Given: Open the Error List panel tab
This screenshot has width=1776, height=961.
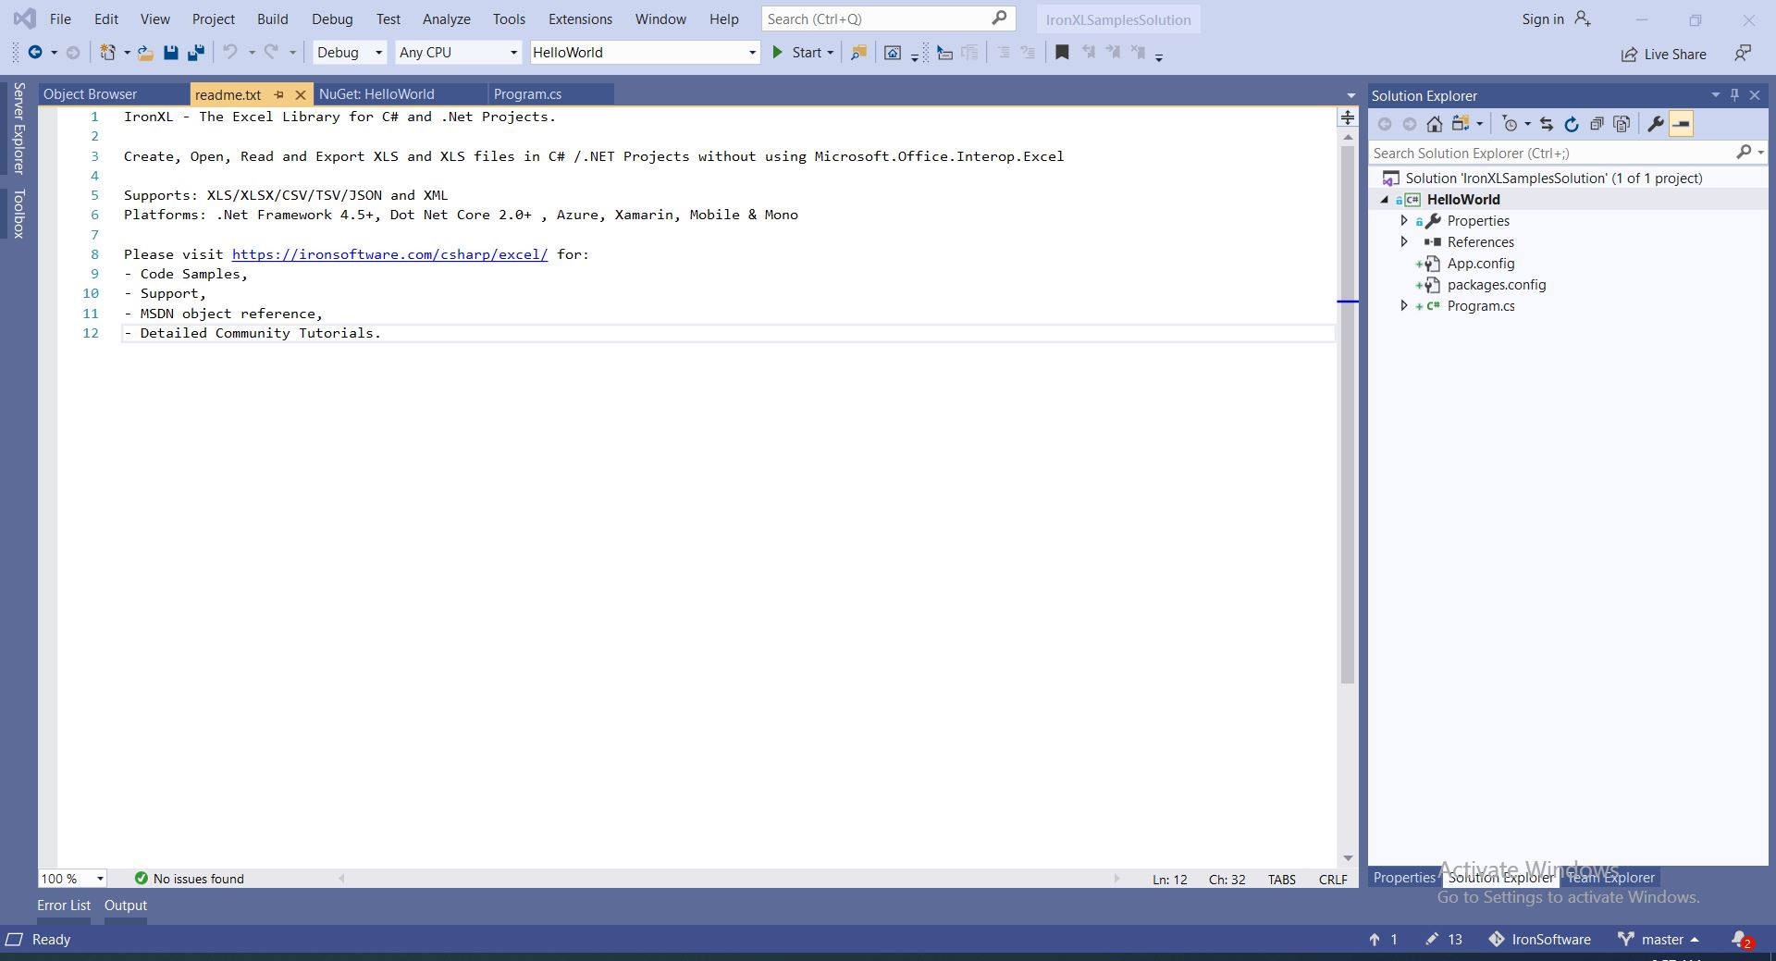Looking at the screenshot, I should coord(64,906).
